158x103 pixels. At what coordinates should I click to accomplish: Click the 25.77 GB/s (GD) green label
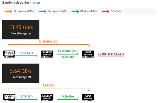[x=68, y=51]
